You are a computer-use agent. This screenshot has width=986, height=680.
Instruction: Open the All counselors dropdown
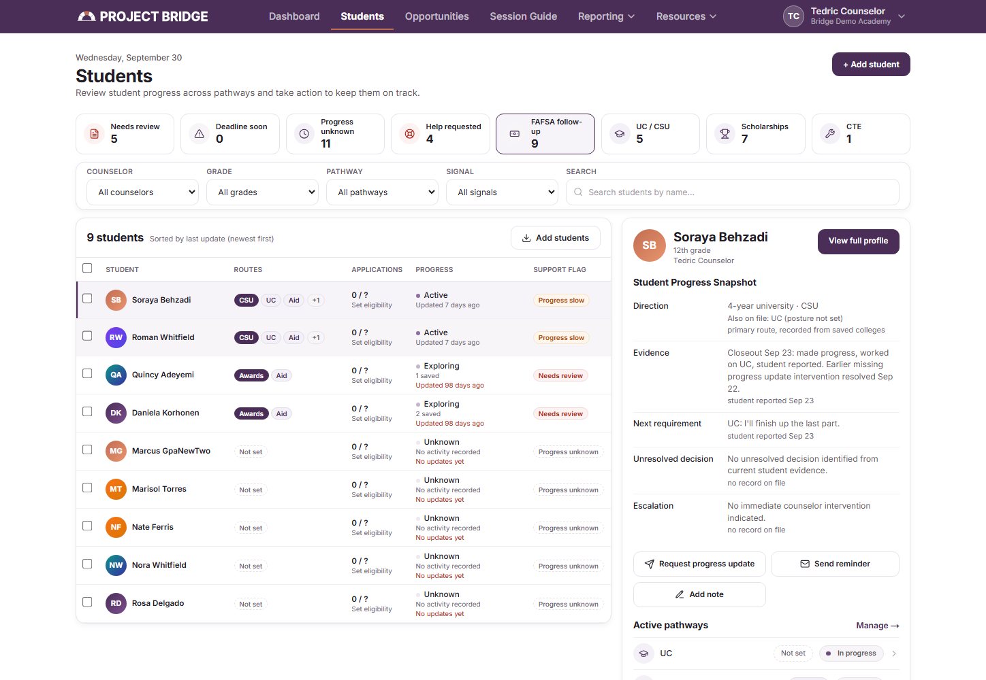pos(142,192)
